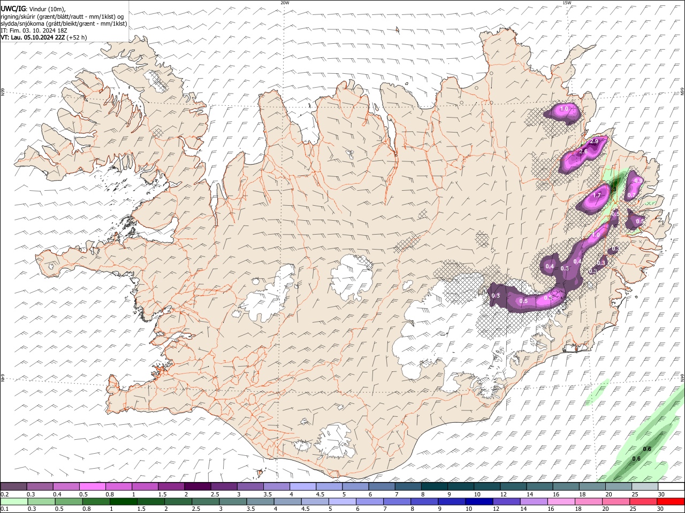Select dark teal 8 swatch in upper legend

(434, 486)
